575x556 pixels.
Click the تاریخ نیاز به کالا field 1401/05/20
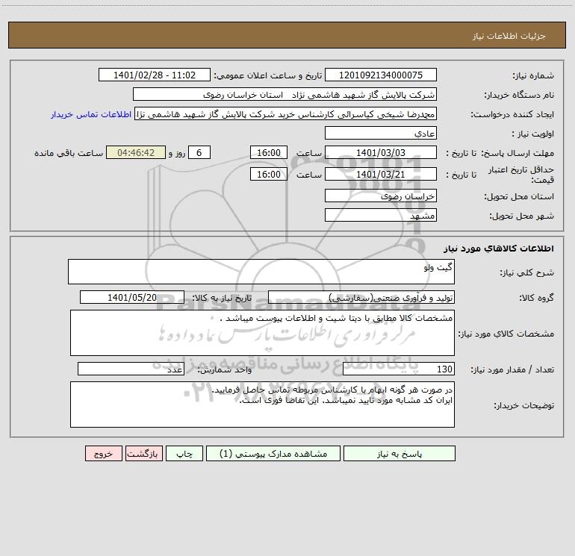pyautogui.click(x=132, y=297)
